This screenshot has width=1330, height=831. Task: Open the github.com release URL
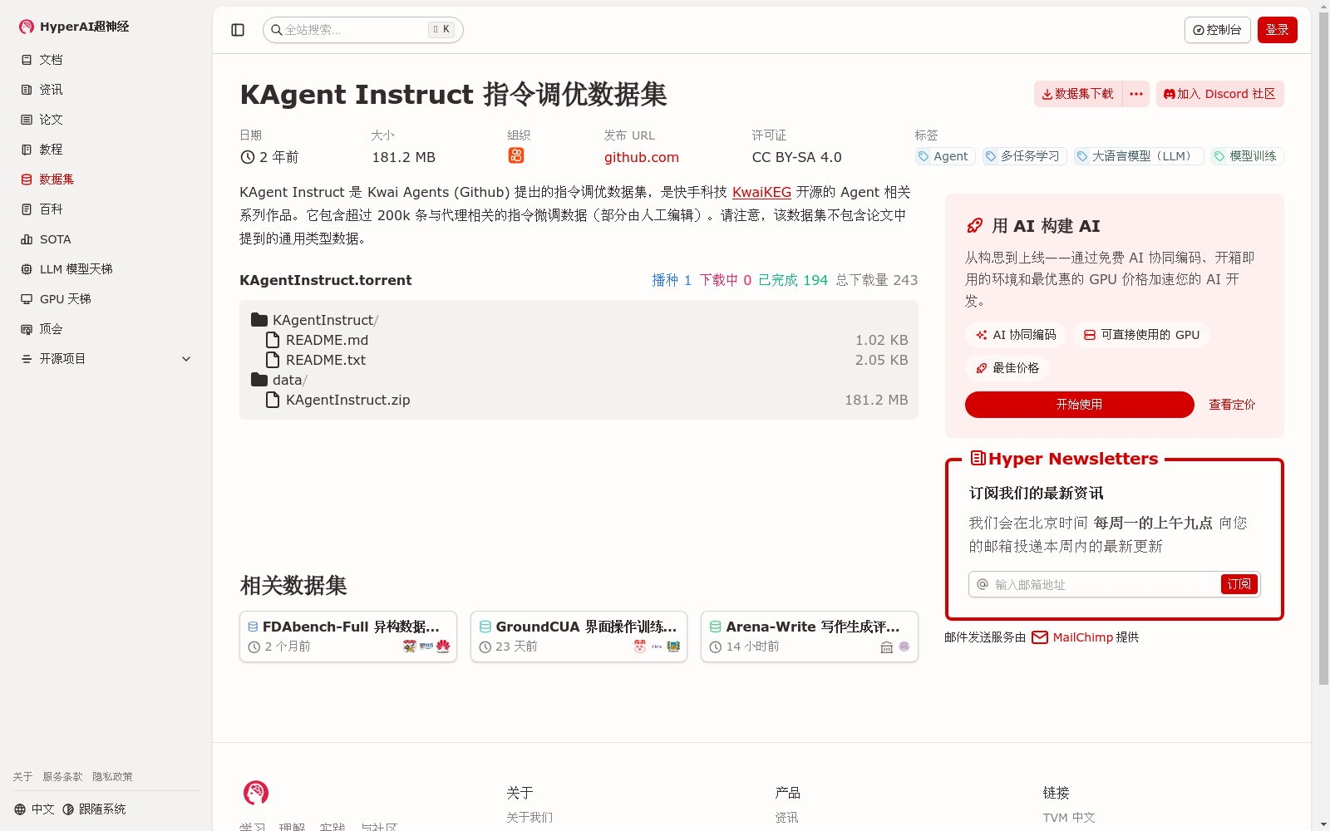point(641,157)
